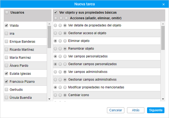The height and width of the screenshot is (118, 169).
Task: Check the Úrsula Buendía checkbox
Action: tap(6, 98)
